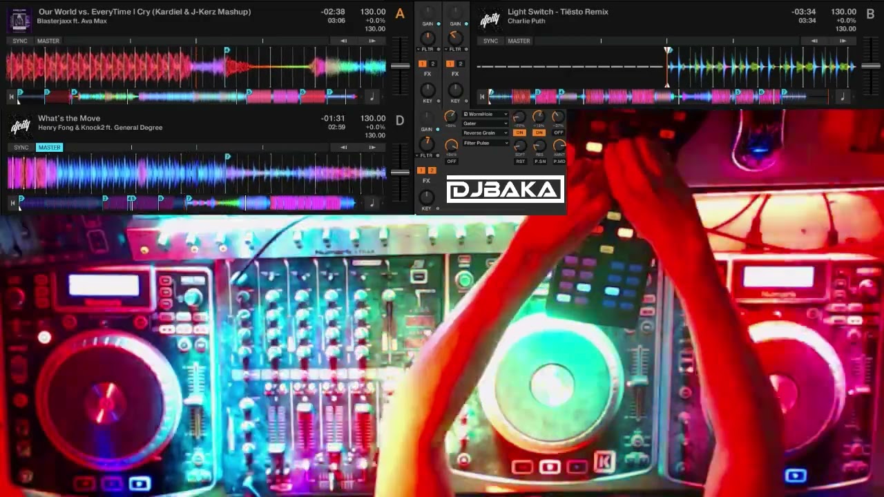This screenshot has width=884, height=497.
Task: Click the deck A tempo fader
Action: point(400,66)
